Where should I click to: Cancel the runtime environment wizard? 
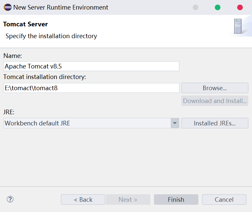pos(224,199)
